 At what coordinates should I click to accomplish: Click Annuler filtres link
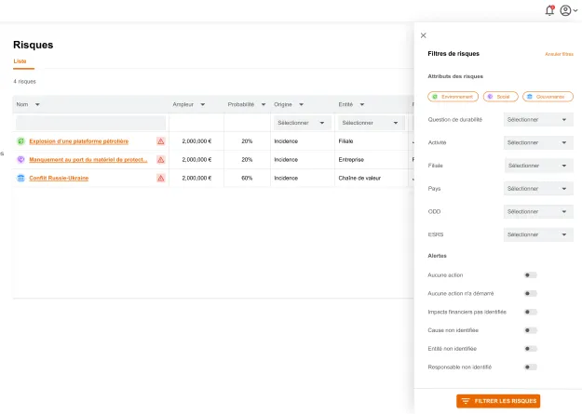point(559,54)
